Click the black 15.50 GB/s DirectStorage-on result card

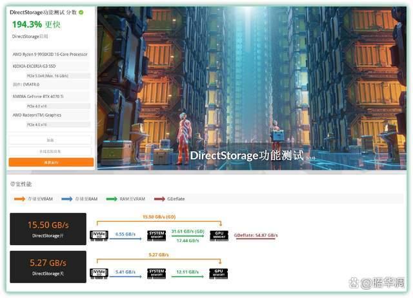point(48,229)
